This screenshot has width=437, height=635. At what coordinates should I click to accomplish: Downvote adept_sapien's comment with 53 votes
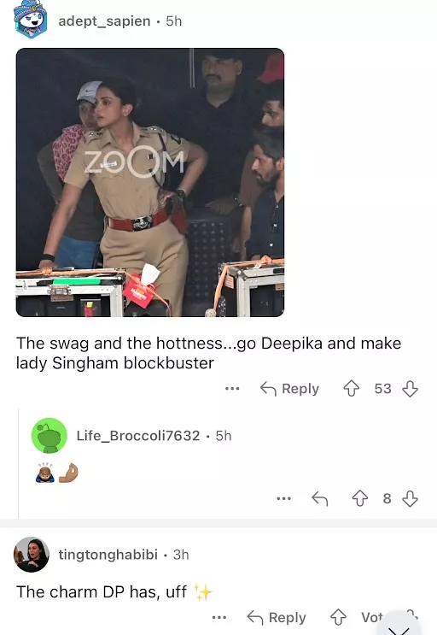point(410,388)
